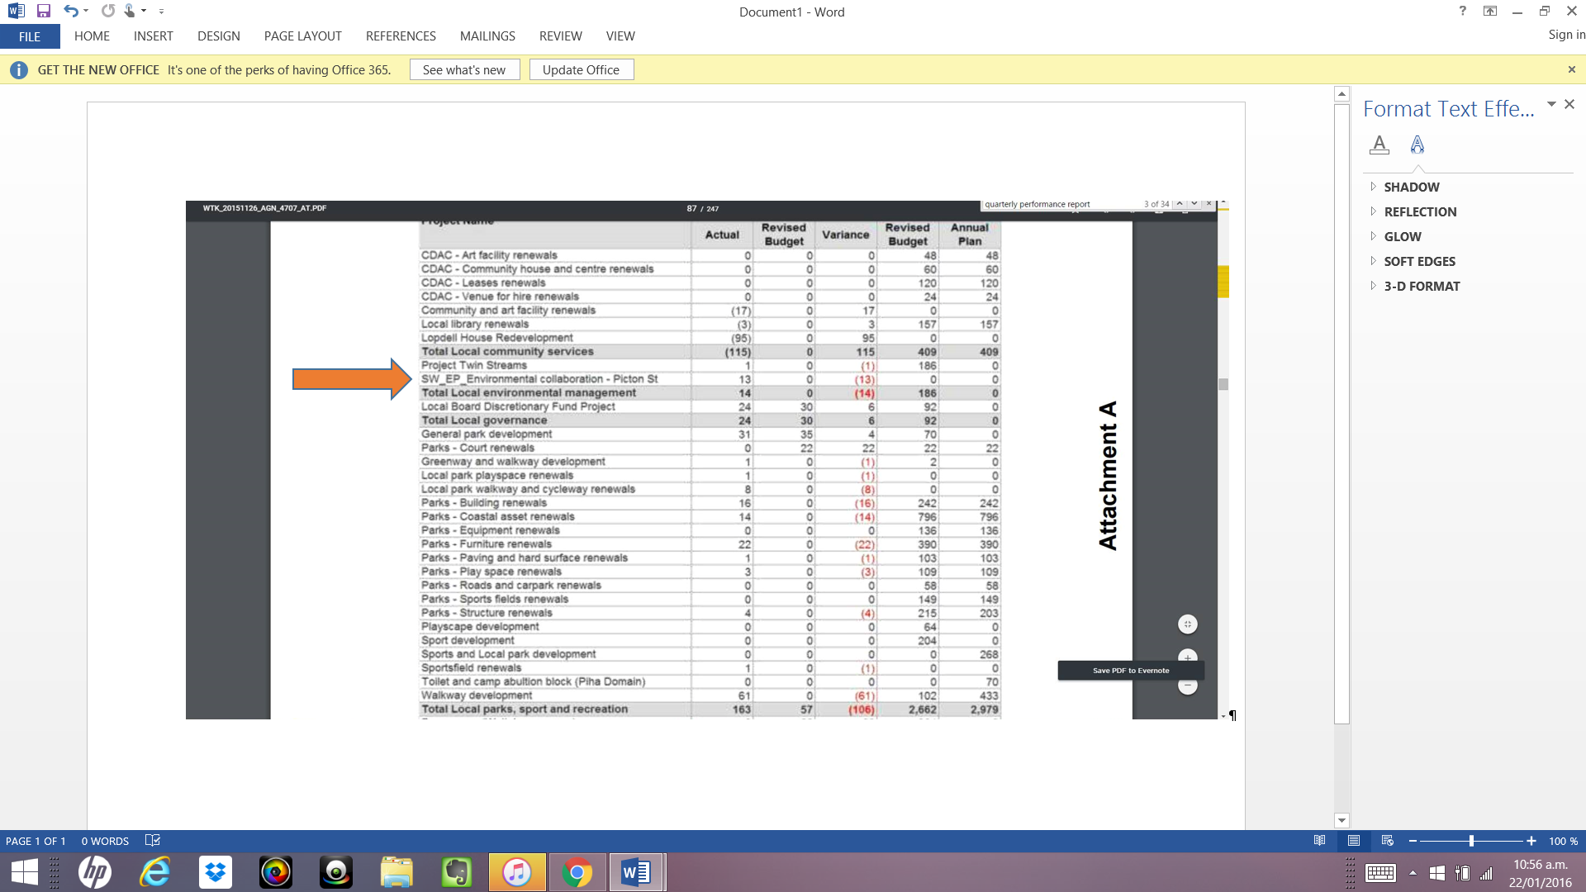Click the network signal tray icon
The width and height of the screenshot is (1586, 892).
coord(1486,873)
